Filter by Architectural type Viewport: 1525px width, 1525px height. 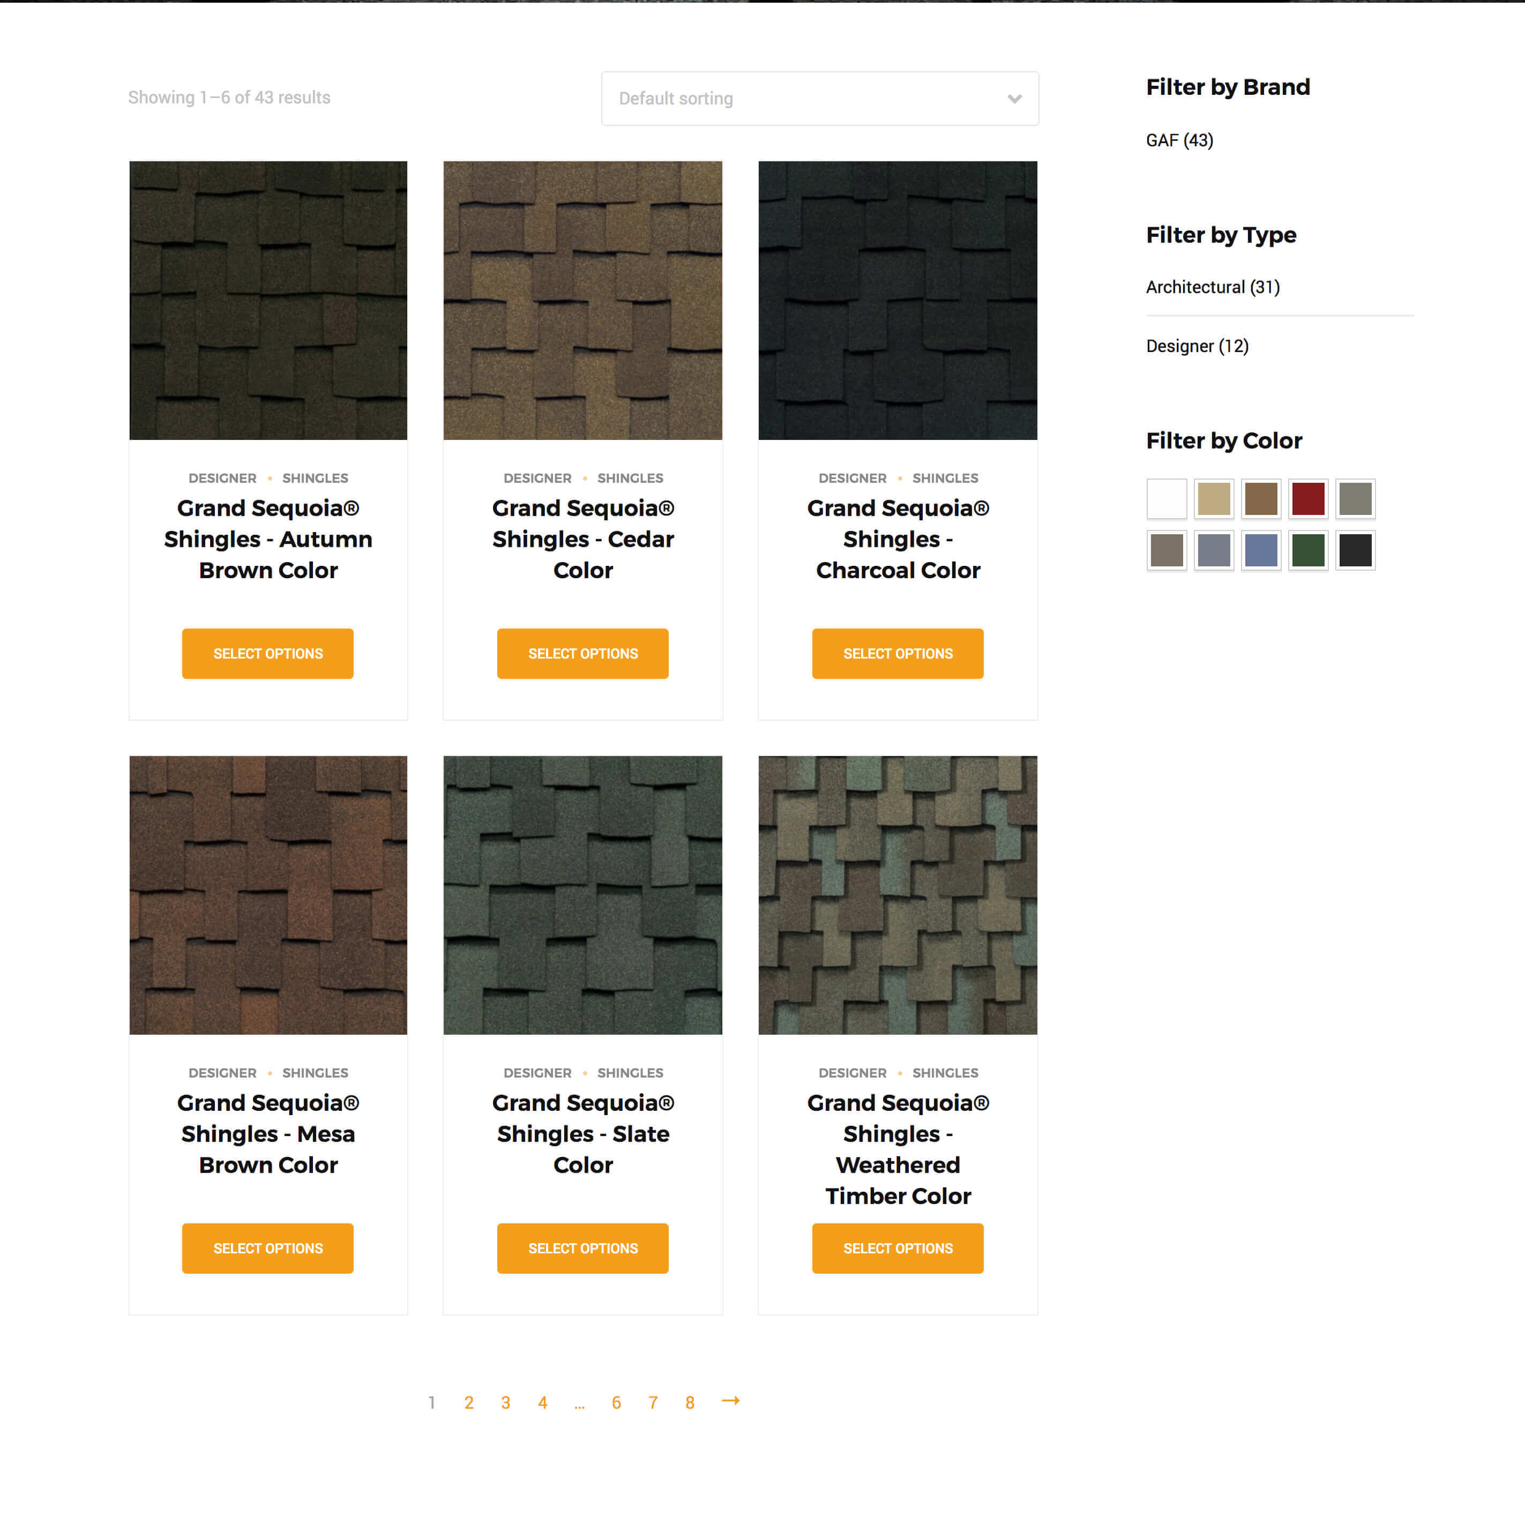(x=1213, y=287)
